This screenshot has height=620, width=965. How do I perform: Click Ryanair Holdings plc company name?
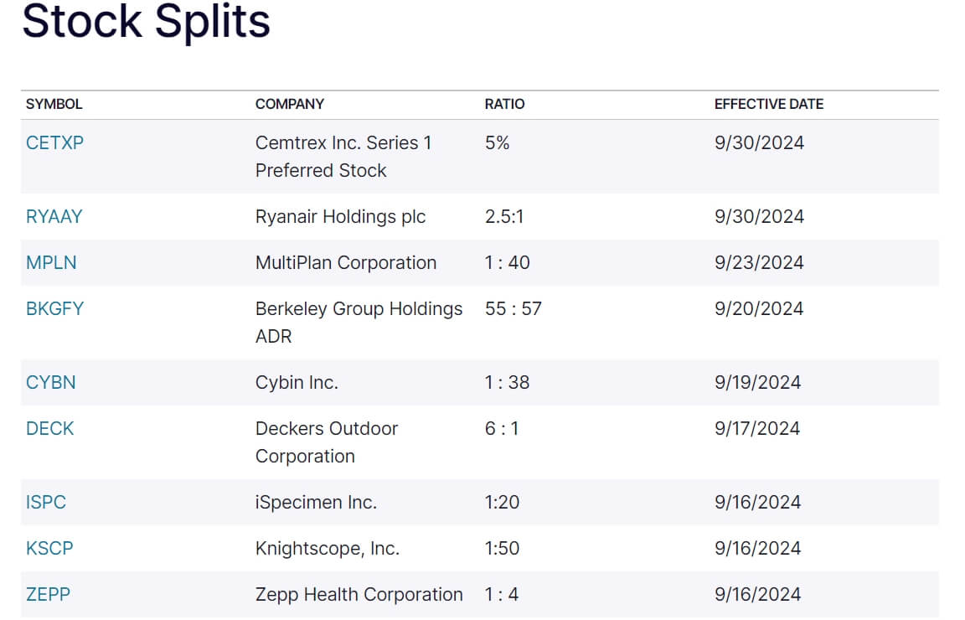coord(340,217)
